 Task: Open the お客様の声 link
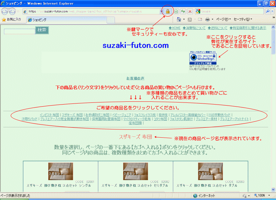[135, 78]
